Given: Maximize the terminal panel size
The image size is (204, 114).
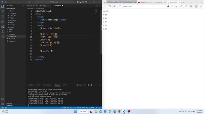Looking at the screenshot, I should pos(97,85).
